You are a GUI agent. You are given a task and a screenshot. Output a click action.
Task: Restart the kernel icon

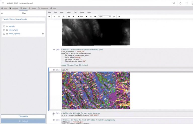[x=91, y=17]
